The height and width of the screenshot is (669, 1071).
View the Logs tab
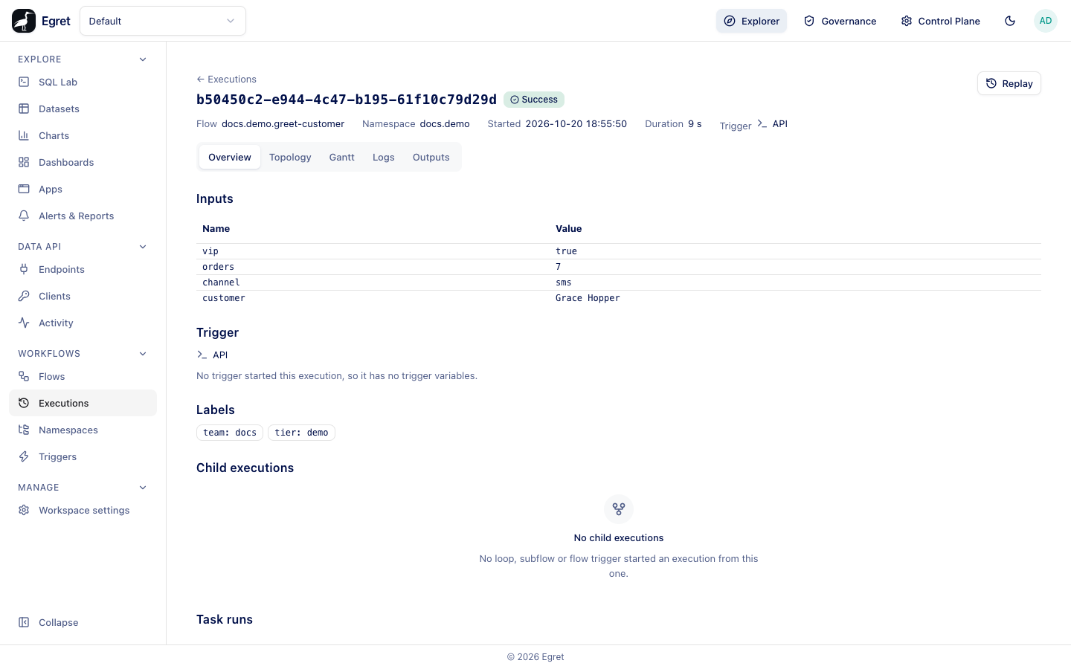[x=384, y=157]
